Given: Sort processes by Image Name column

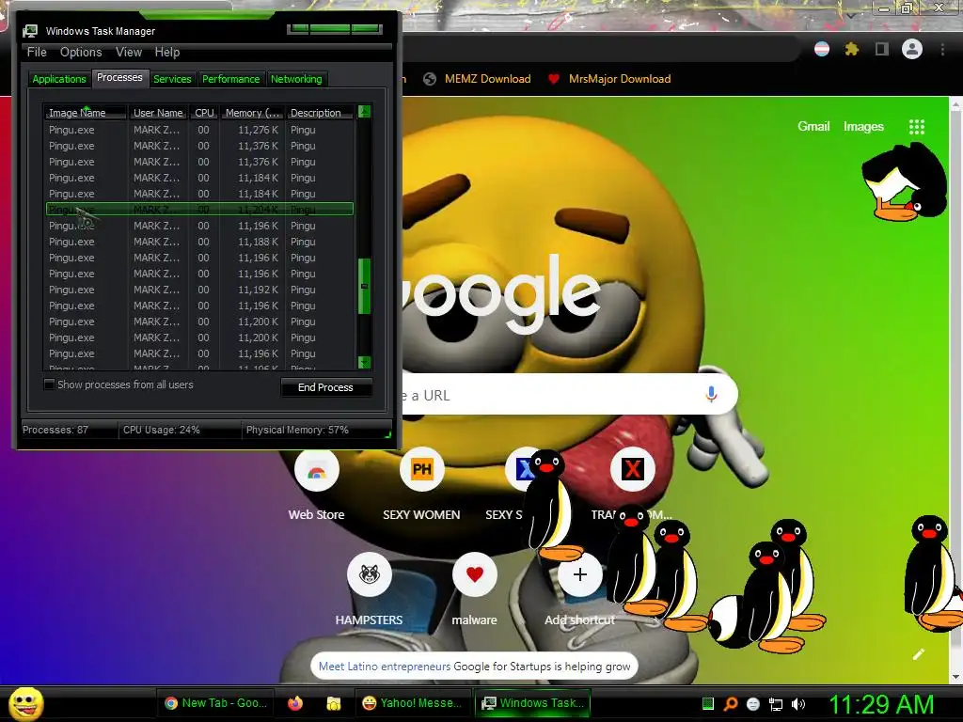Looking at the screenshot, I should point(86,113).
